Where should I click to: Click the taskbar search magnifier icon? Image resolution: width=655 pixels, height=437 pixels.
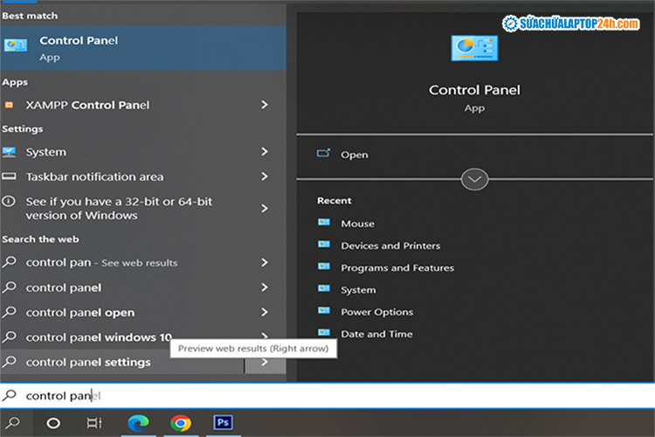[x=13, y=423]
